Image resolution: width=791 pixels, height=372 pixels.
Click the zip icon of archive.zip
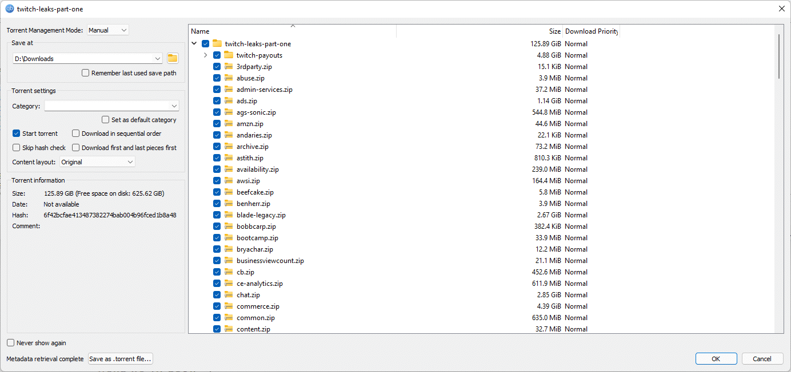(229, 146)
